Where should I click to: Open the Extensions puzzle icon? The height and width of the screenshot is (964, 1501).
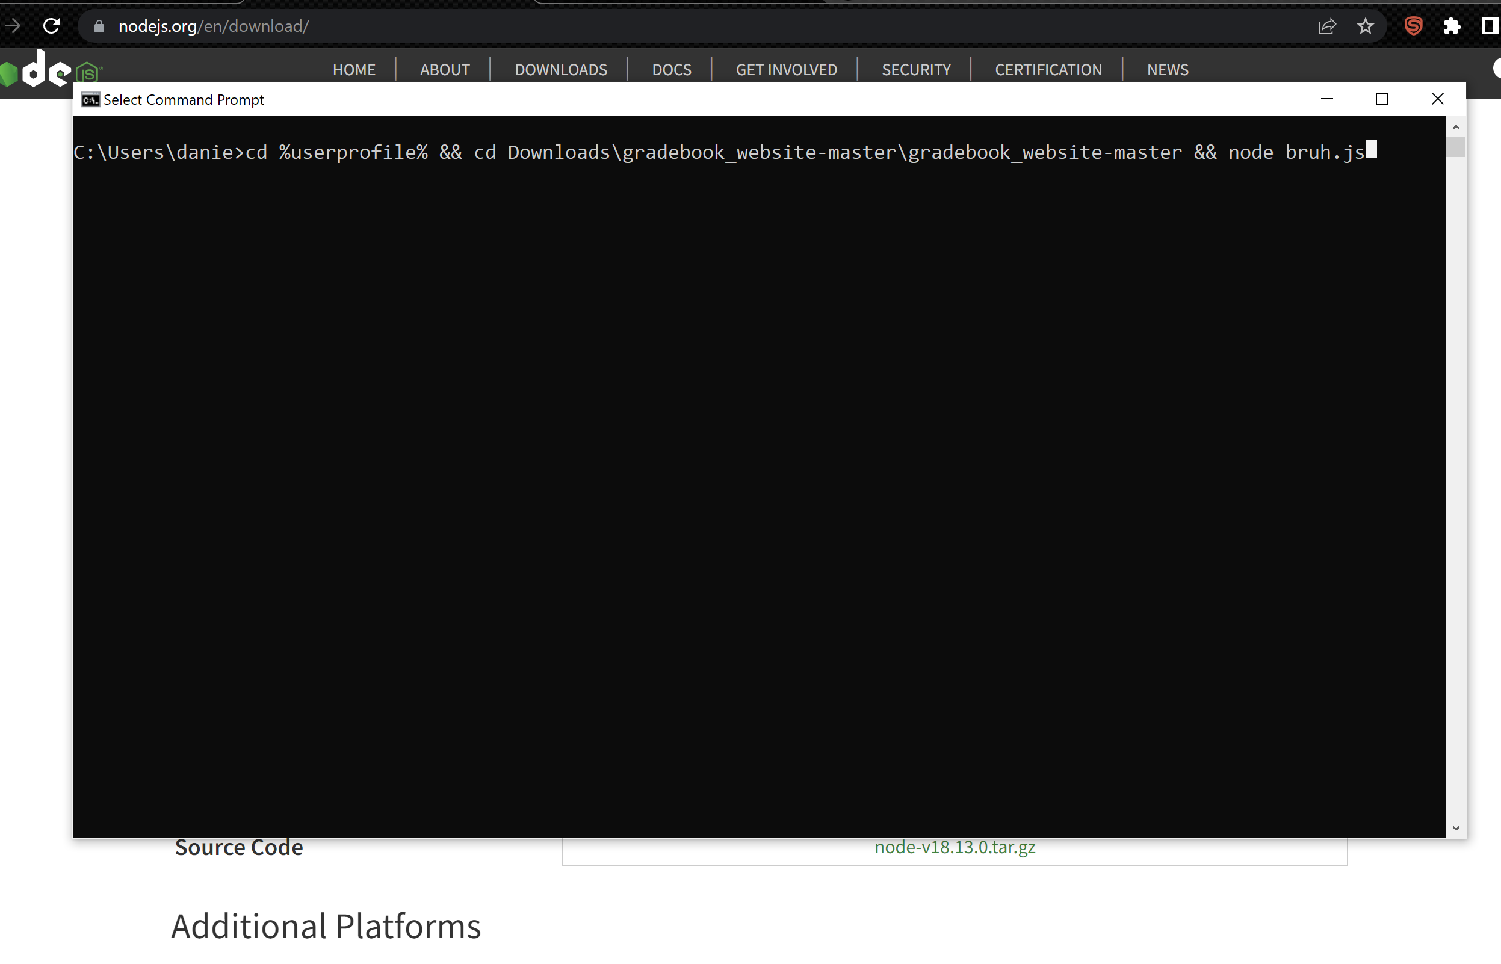[1452, 26]
